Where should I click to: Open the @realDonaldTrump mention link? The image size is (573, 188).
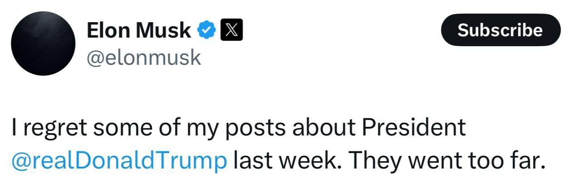click(119, 160)
